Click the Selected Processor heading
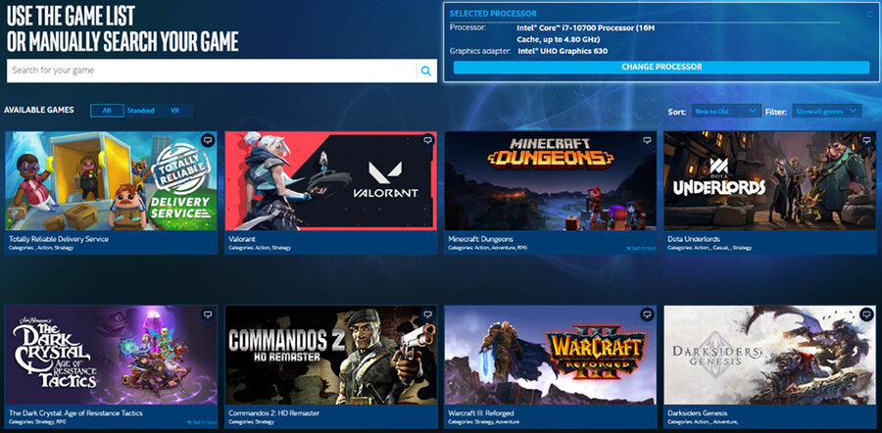The height and width of the screenshot is (433, 882). (493, 14)
